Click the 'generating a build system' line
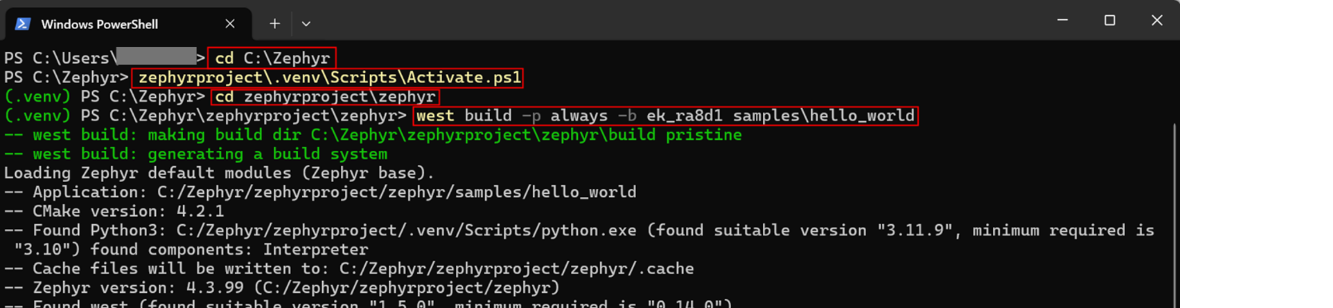Screen dimensions: 1333x308 click(196, 154)
